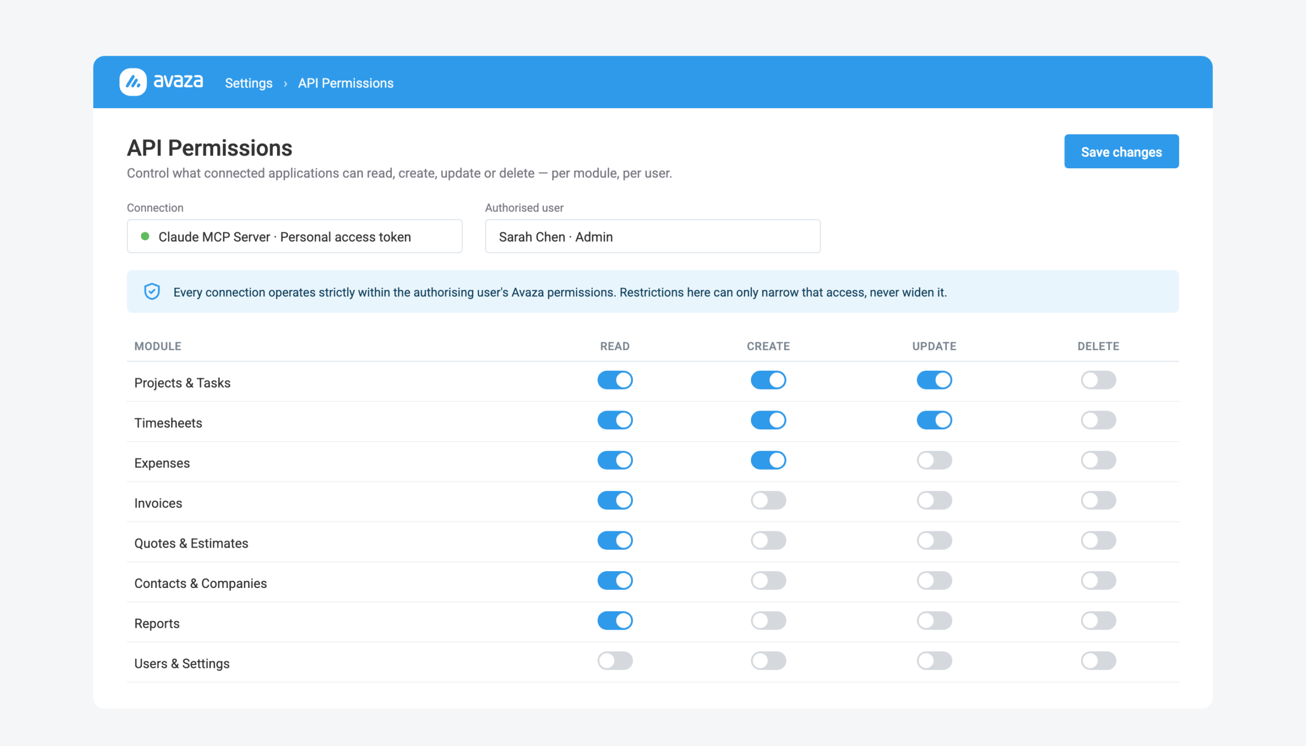The width and height of the screenshot is (1306, 746).
Task: Enable Update for Expenses
Action: pos(934,460)
